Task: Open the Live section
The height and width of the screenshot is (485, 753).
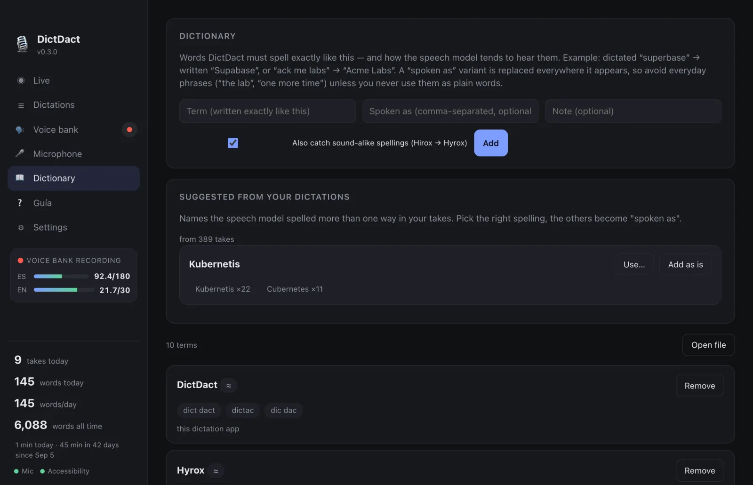Action: 73,80
